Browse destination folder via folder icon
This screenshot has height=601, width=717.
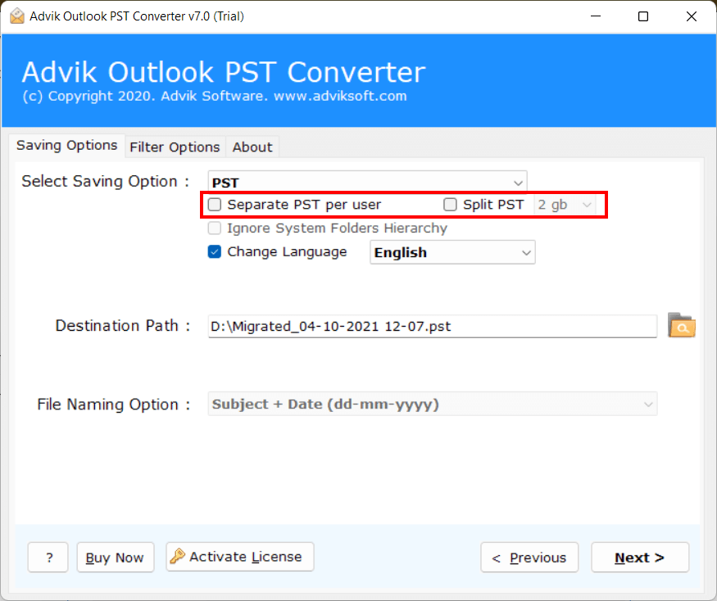pos(681,325)
